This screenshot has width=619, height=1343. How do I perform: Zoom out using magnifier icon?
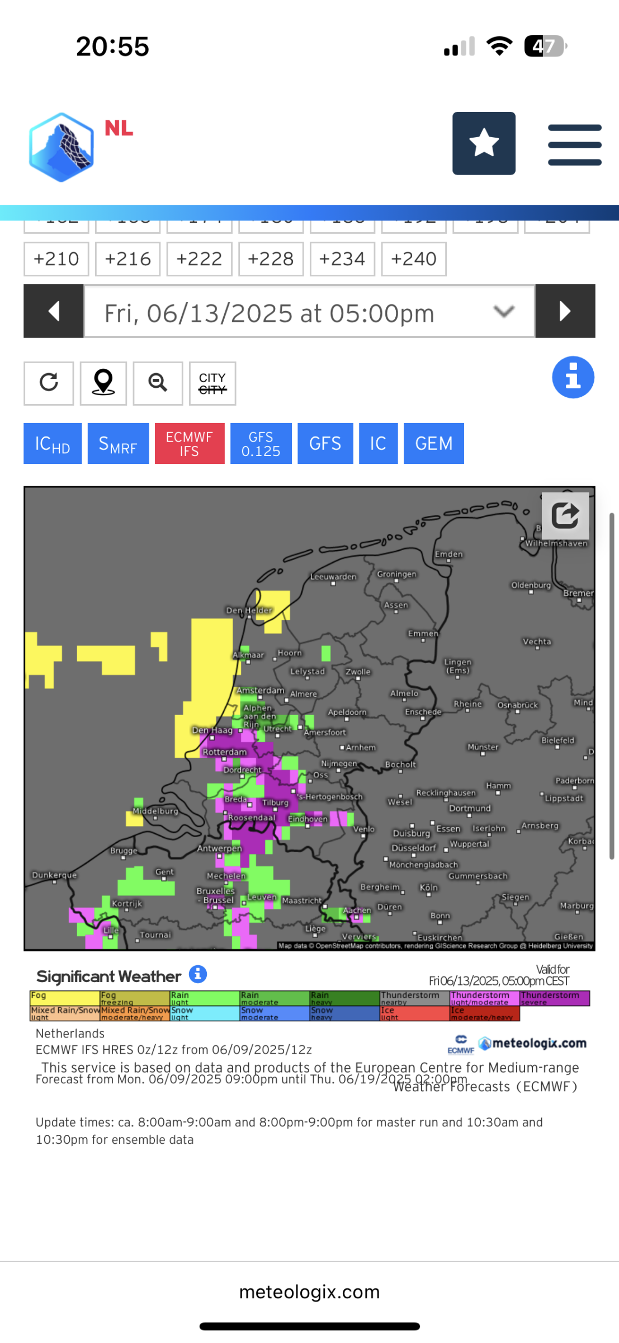[158, 383]
